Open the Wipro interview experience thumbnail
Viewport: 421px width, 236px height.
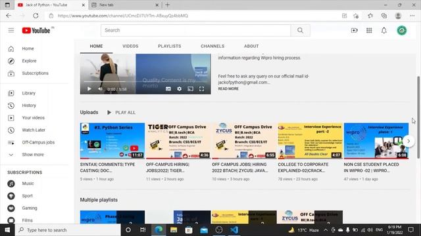click(376, 141)
